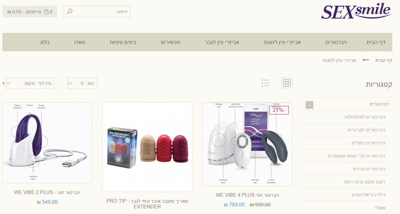Switch to grid view layout
Viewport: 400px width, 214px height.
point(287,83)
